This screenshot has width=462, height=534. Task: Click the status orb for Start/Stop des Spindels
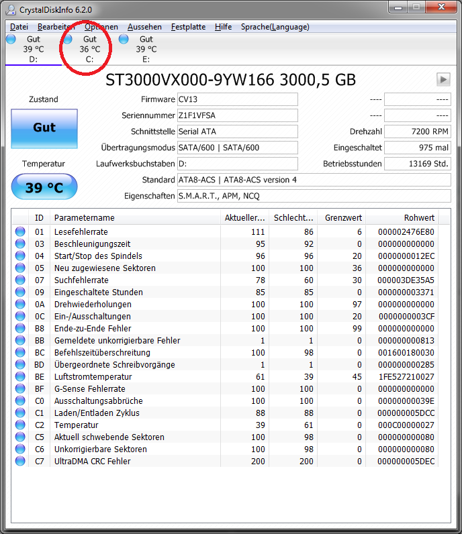(x=20, y=256)
